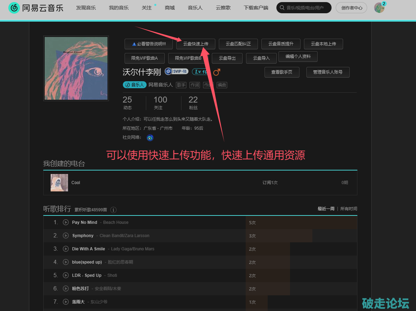
Task: Open 查看歌手页 button
Action: [x=282, y=72]
